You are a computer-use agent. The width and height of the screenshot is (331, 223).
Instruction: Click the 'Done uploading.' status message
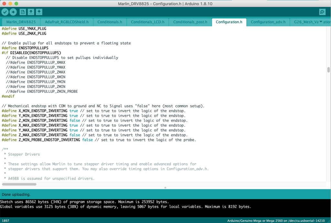point(16,195)
